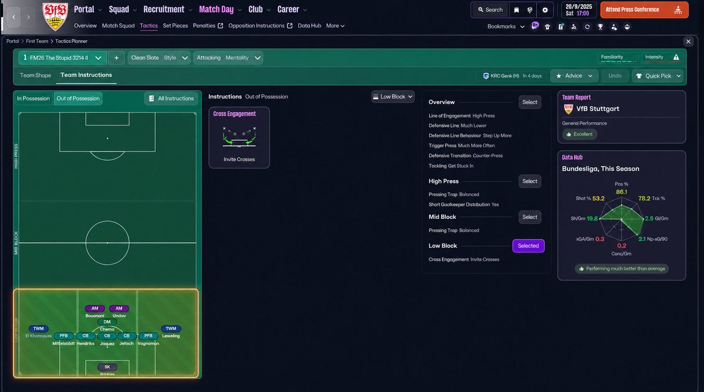This screenshot has height=392, width=704.
Task: Open the Portal menu
Action: pos(88,9)
